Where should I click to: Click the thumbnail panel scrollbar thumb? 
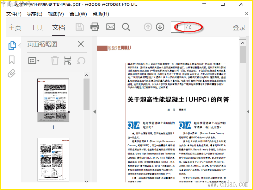[86, 94]
